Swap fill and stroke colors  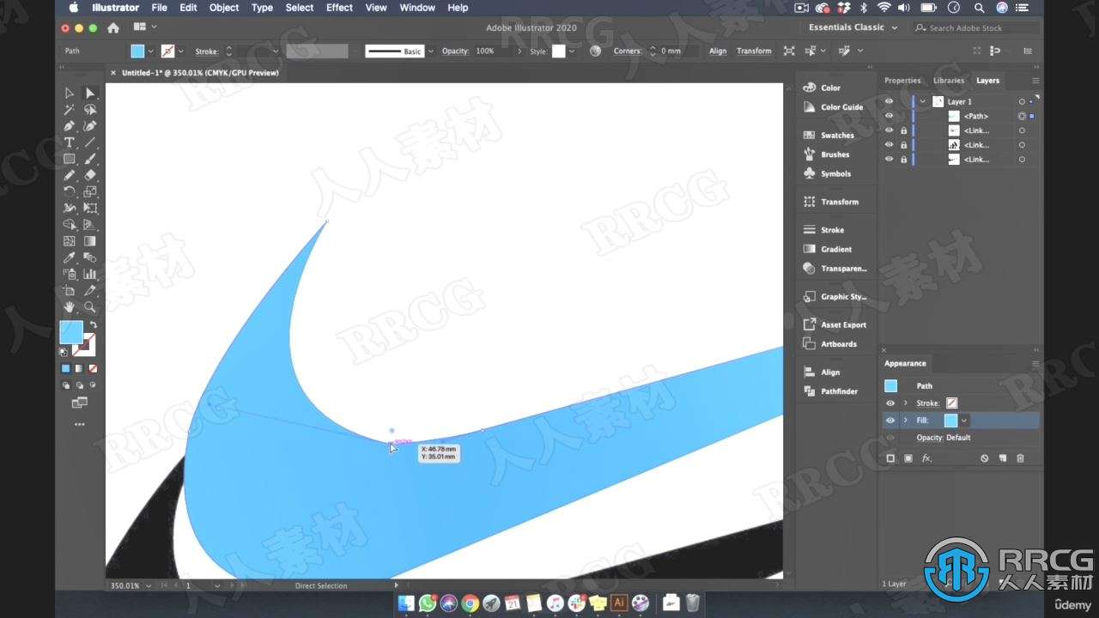coord(93,325)
